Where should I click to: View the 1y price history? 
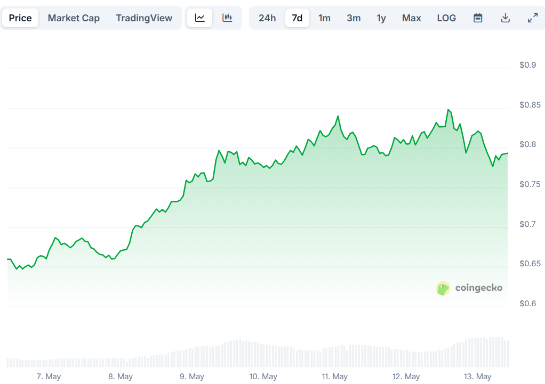click(x=381, y=18)
